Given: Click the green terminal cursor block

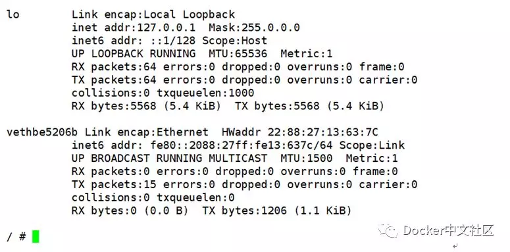Looking at the screenshot, I should coord(36,236).
